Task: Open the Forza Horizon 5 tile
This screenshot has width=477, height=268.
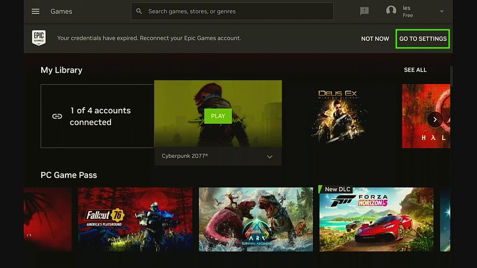Action: (376, 219)
